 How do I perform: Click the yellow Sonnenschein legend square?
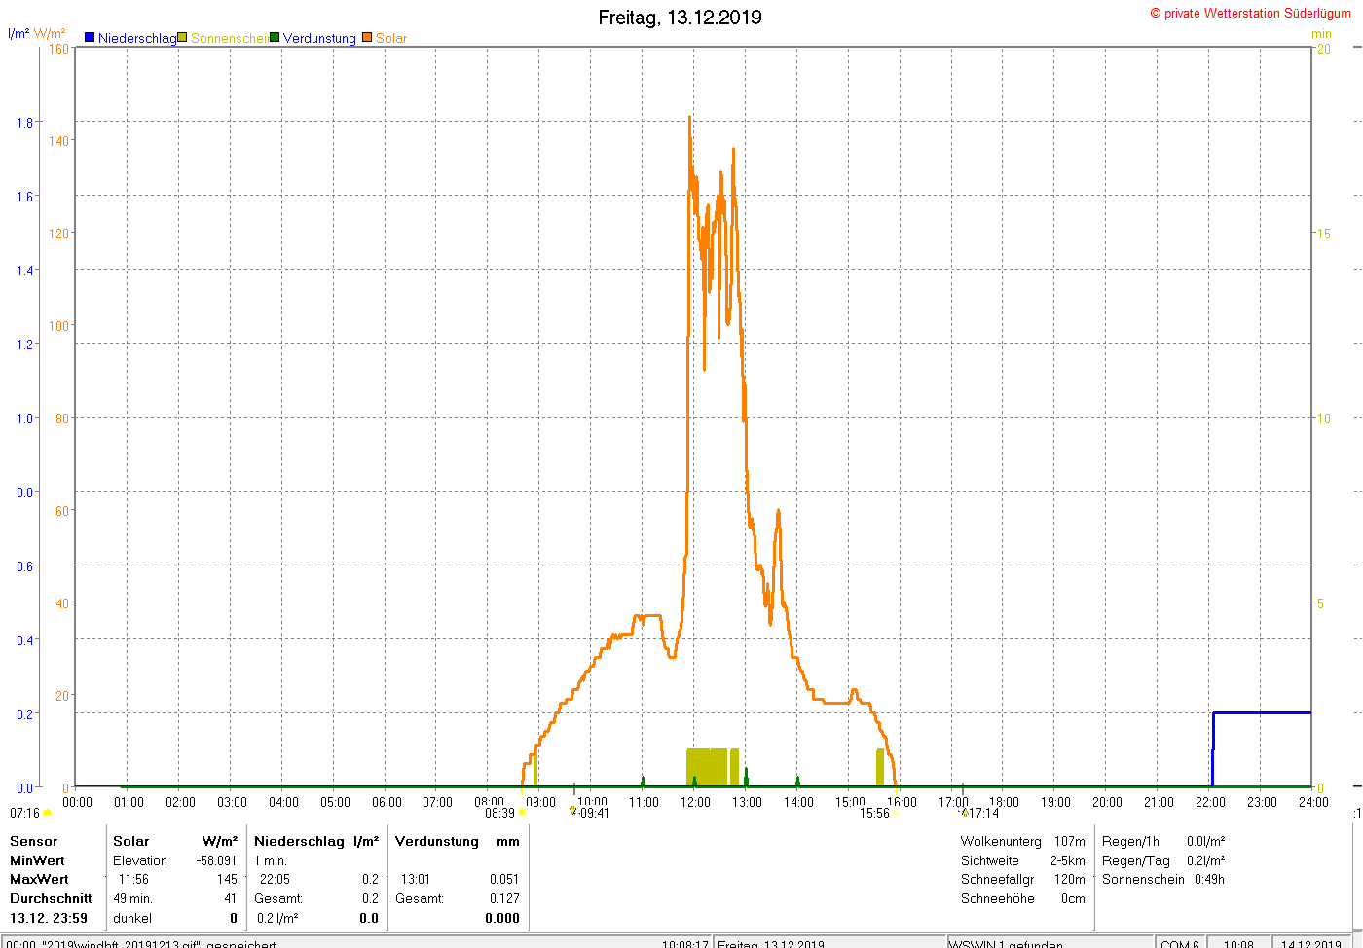182,38
